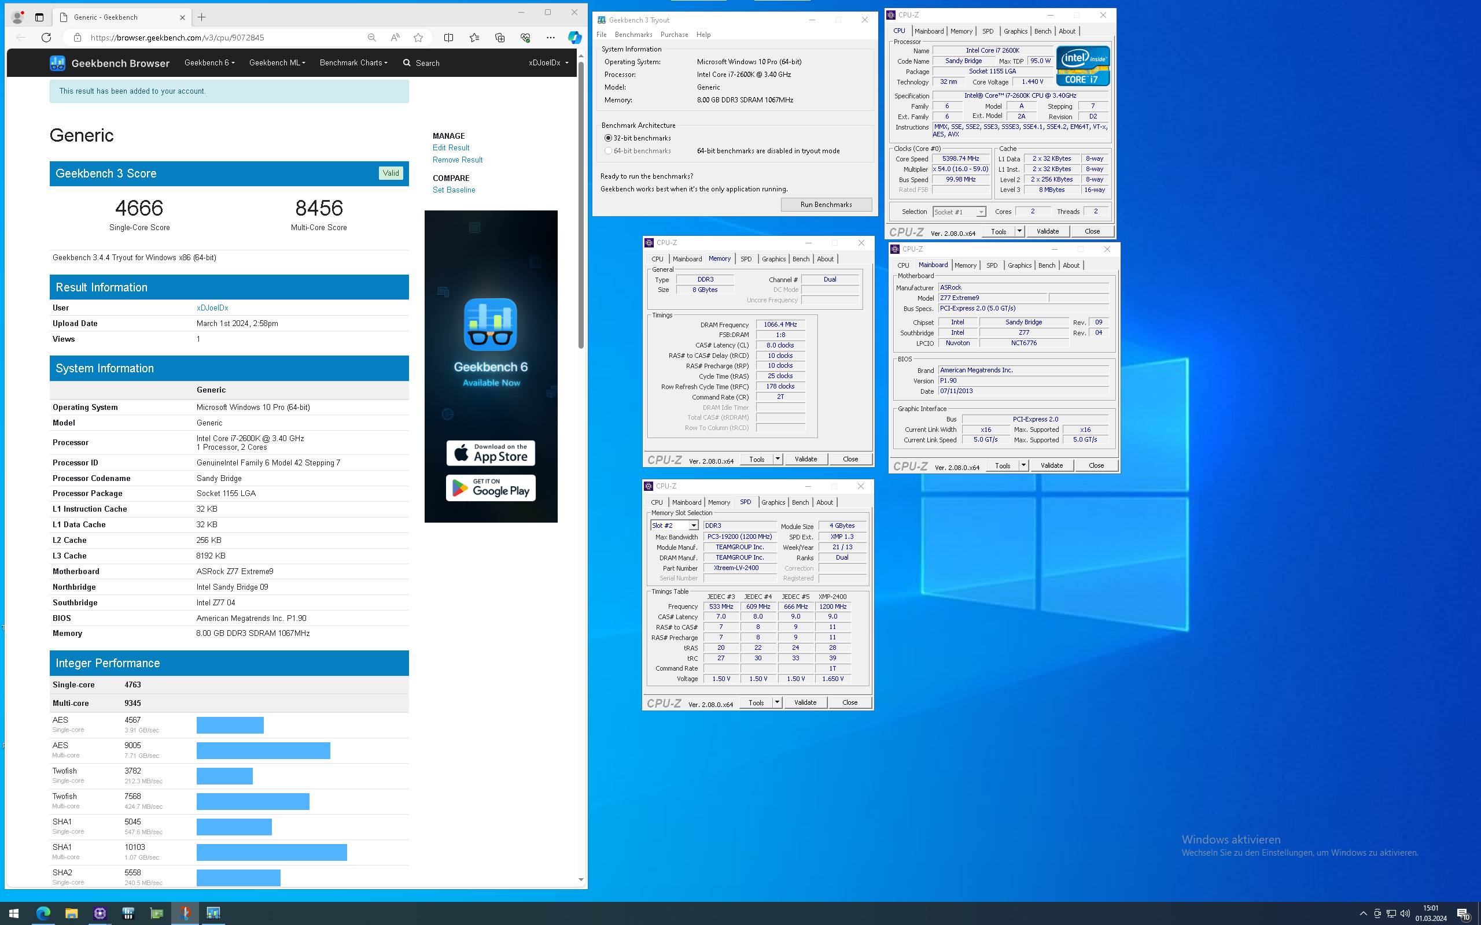
Task: Expand Tools dropdown arrow in CPU tab window
Action: click(x=1019, y=231)
